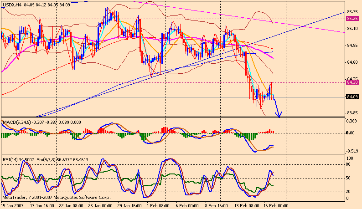Screen dimensions: 362x209
Task: Click the 100 level on RSI scale
Action: click(350, 158)
